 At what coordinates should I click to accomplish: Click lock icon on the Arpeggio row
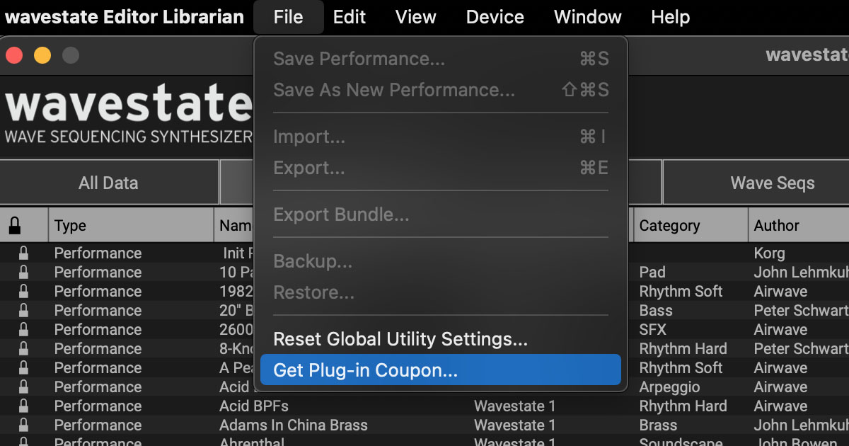pyautogui.click(x=23, y=387)
